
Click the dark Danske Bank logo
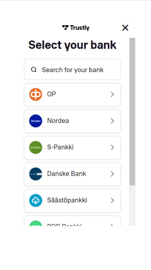click(35, 174)
